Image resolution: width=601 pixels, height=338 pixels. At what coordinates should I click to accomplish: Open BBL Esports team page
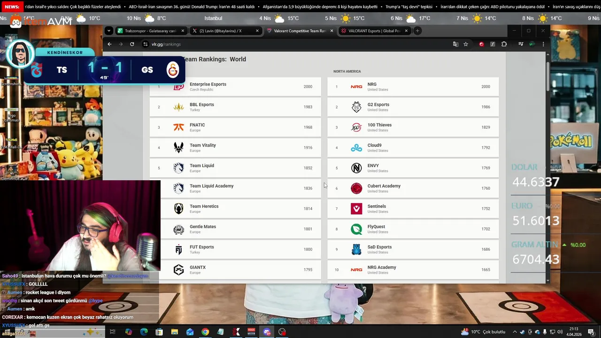click(235, 107)
